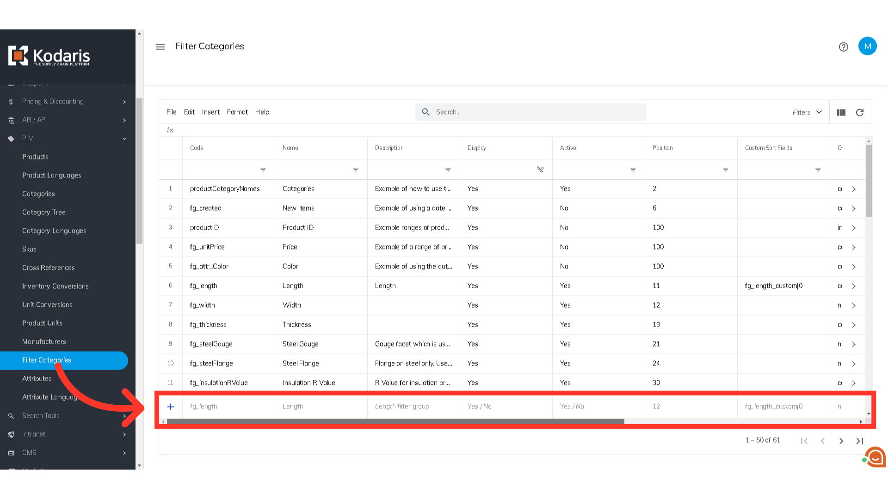
Task: Go to the last page icon
Action: click(x=859, y=441)
